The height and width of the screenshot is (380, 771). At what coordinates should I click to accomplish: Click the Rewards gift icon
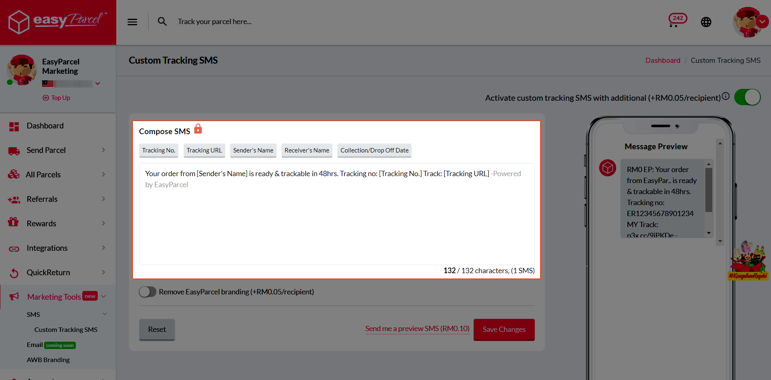coord(13,223)
